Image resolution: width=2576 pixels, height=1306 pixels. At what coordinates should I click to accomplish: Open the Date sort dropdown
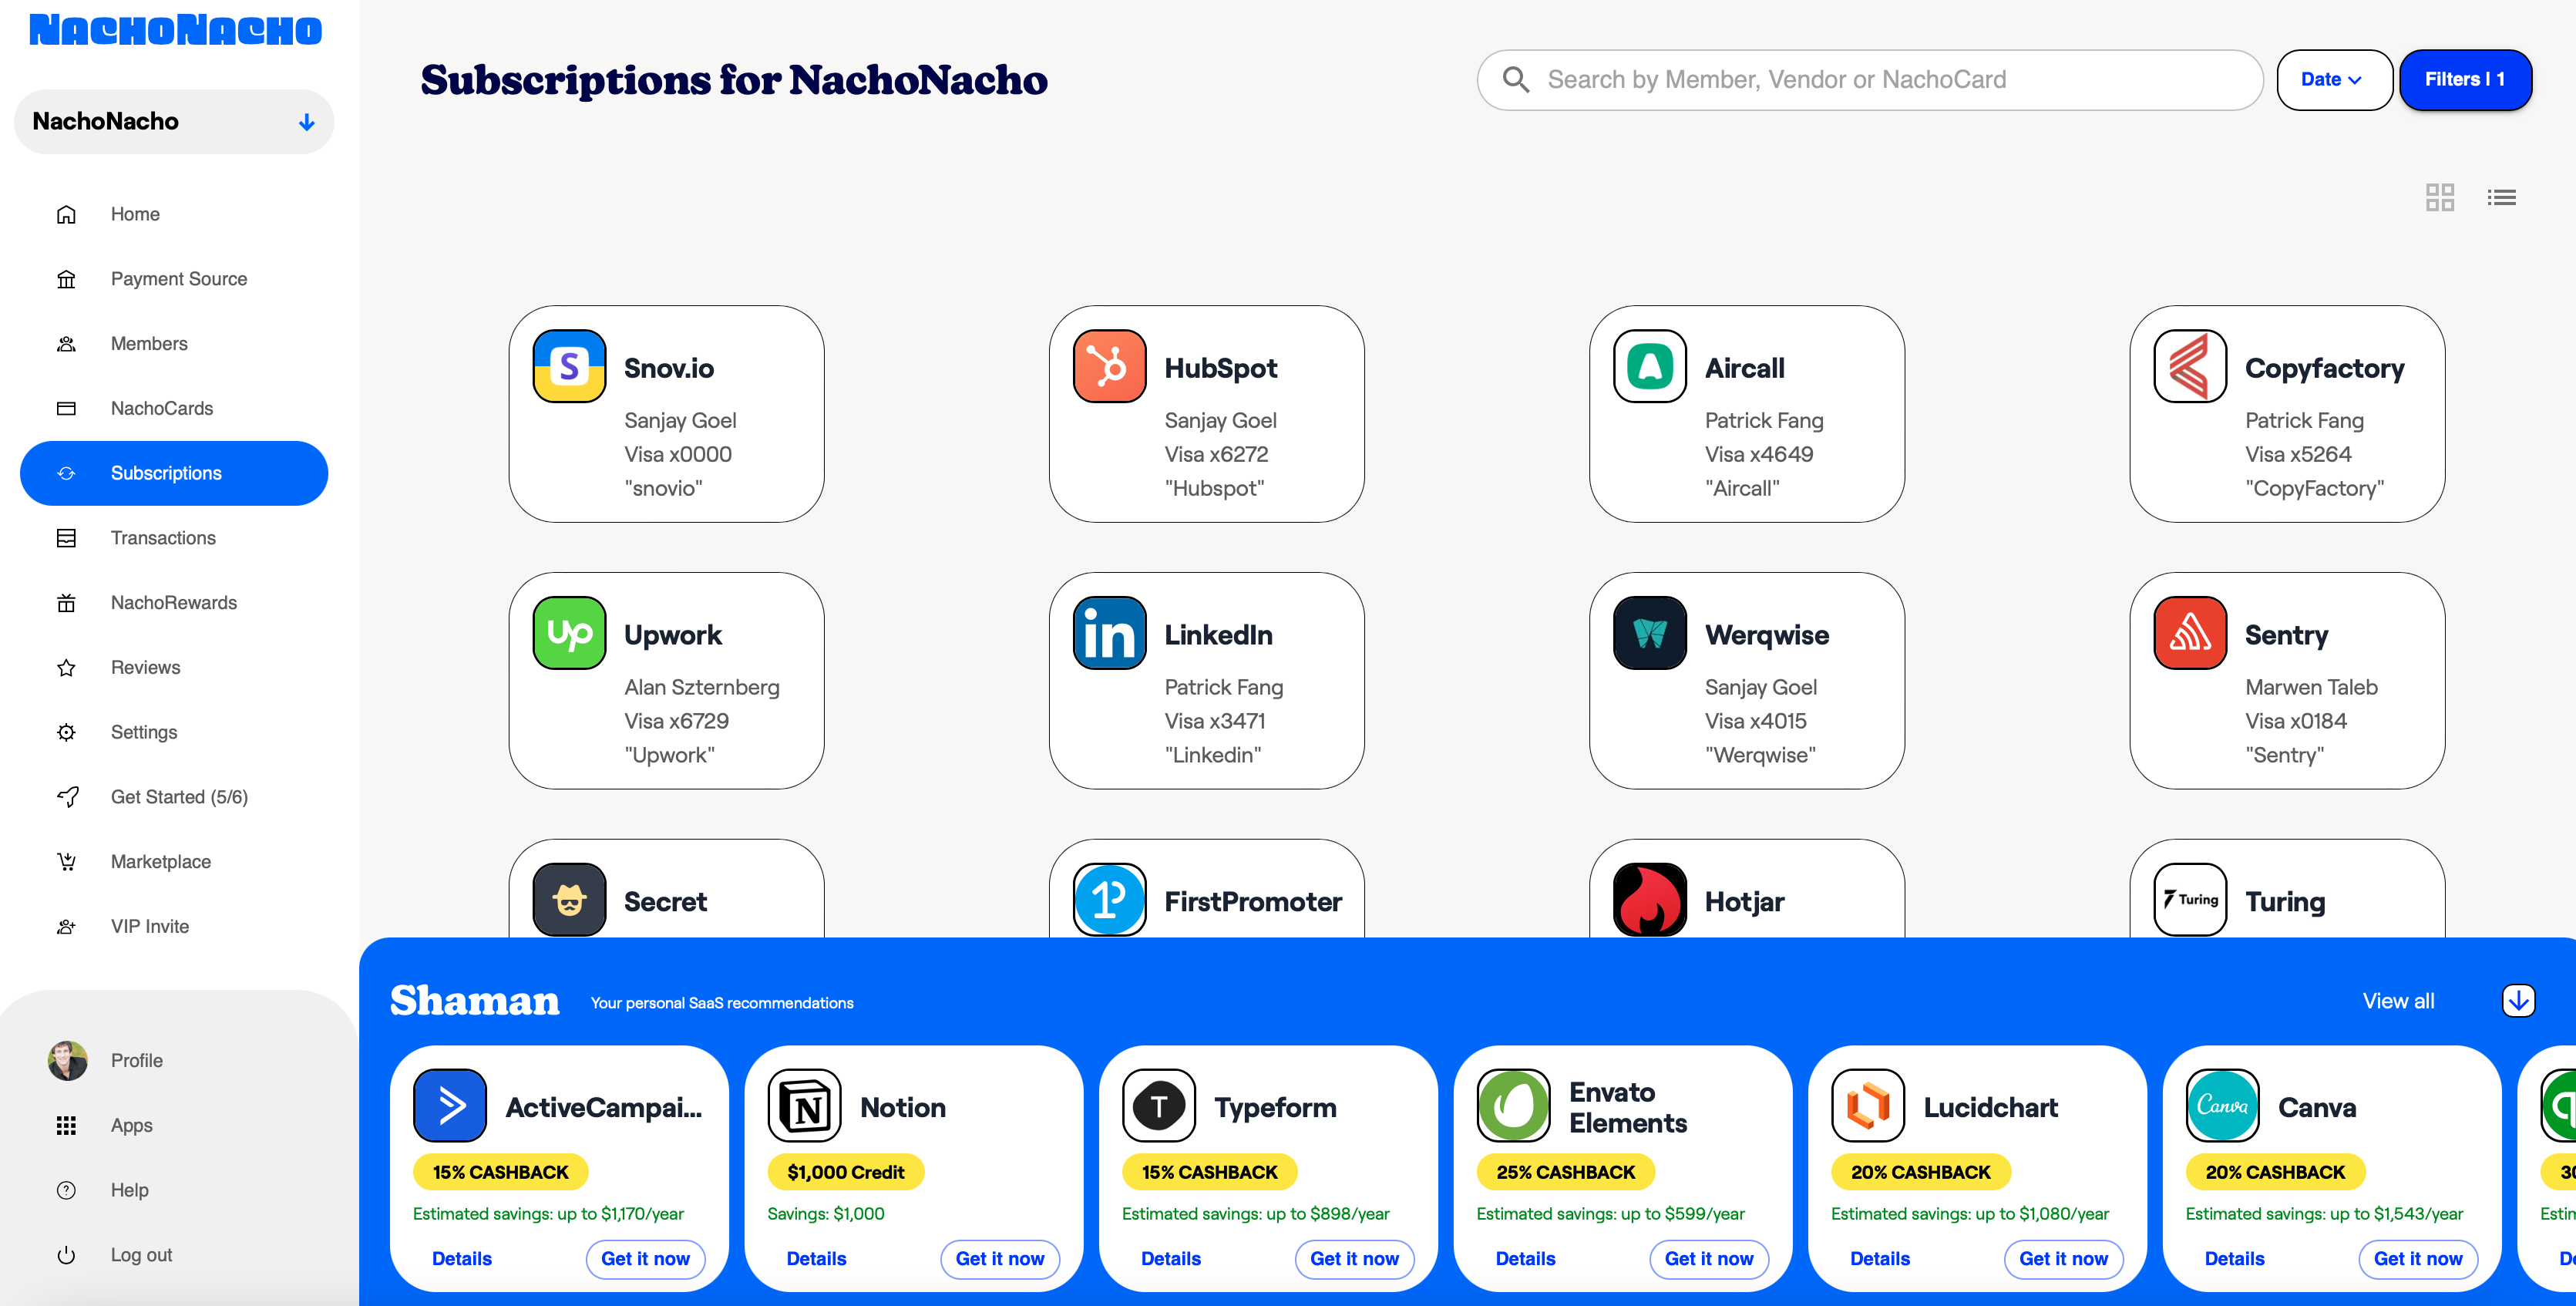click(2333, 79)
